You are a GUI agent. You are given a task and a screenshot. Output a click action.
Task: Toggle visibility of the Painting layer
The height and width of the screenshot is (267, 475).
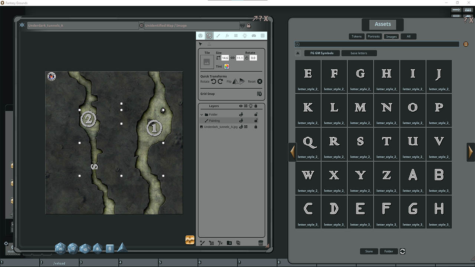pos(241,121)
